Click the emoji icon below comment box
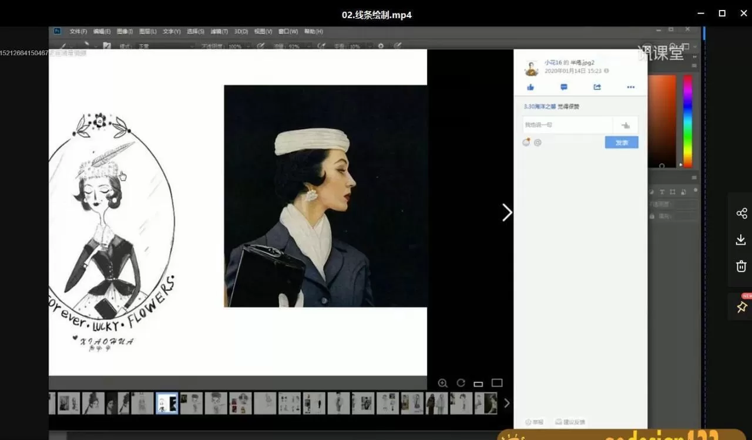Image resolution: width=752 pixels, height=440 pixels. pos(526,142)
